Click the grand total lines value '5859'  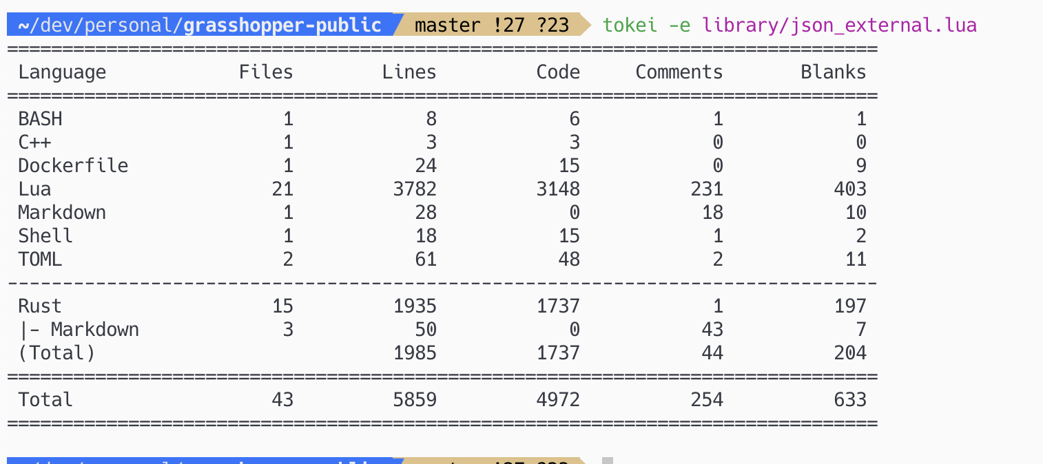click(x=415, y=400)
